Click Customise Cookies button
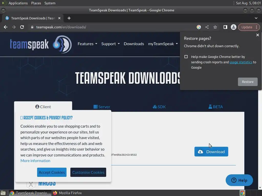This screenshot has height=196, width=262. pyautogui.click(x=88, y=172)
